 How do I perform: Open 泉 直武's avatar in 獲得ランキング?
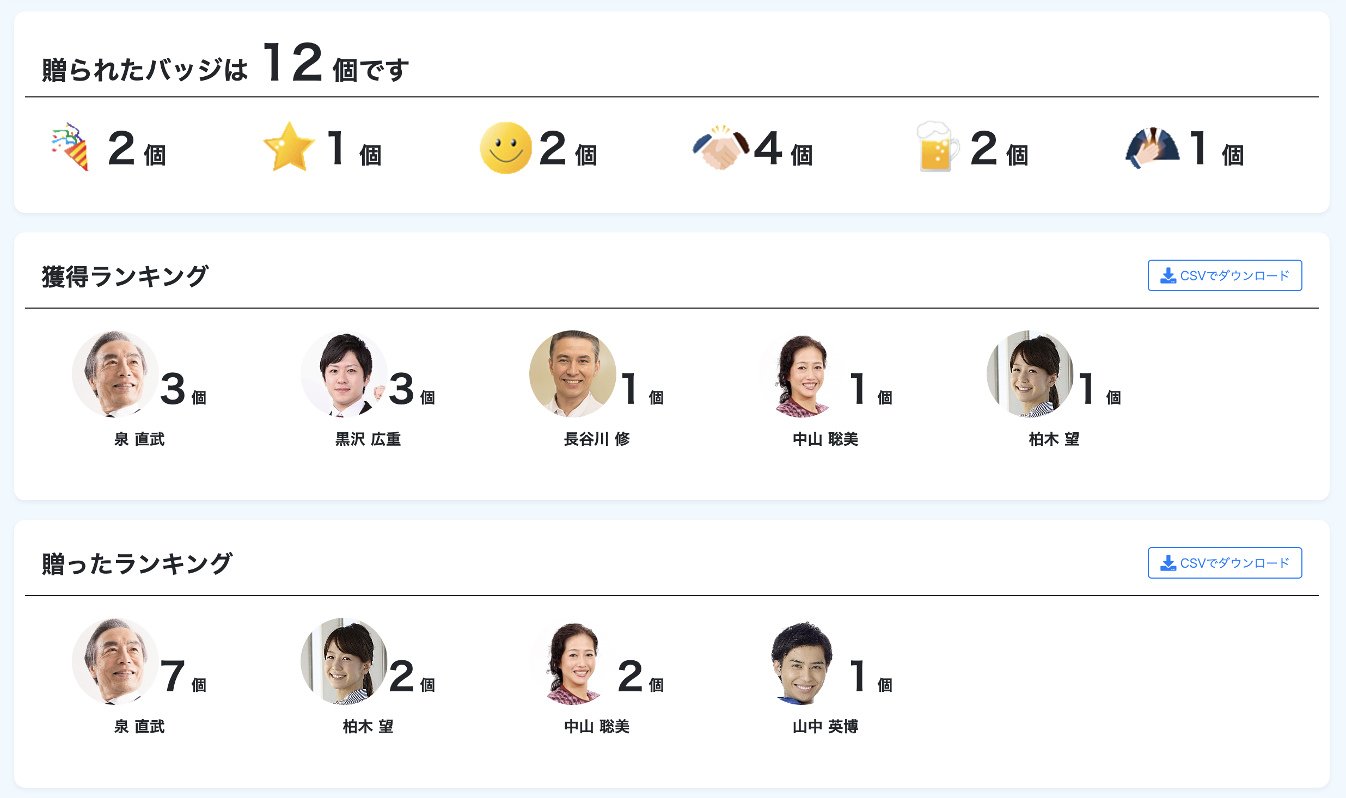[x=115, y=374]
